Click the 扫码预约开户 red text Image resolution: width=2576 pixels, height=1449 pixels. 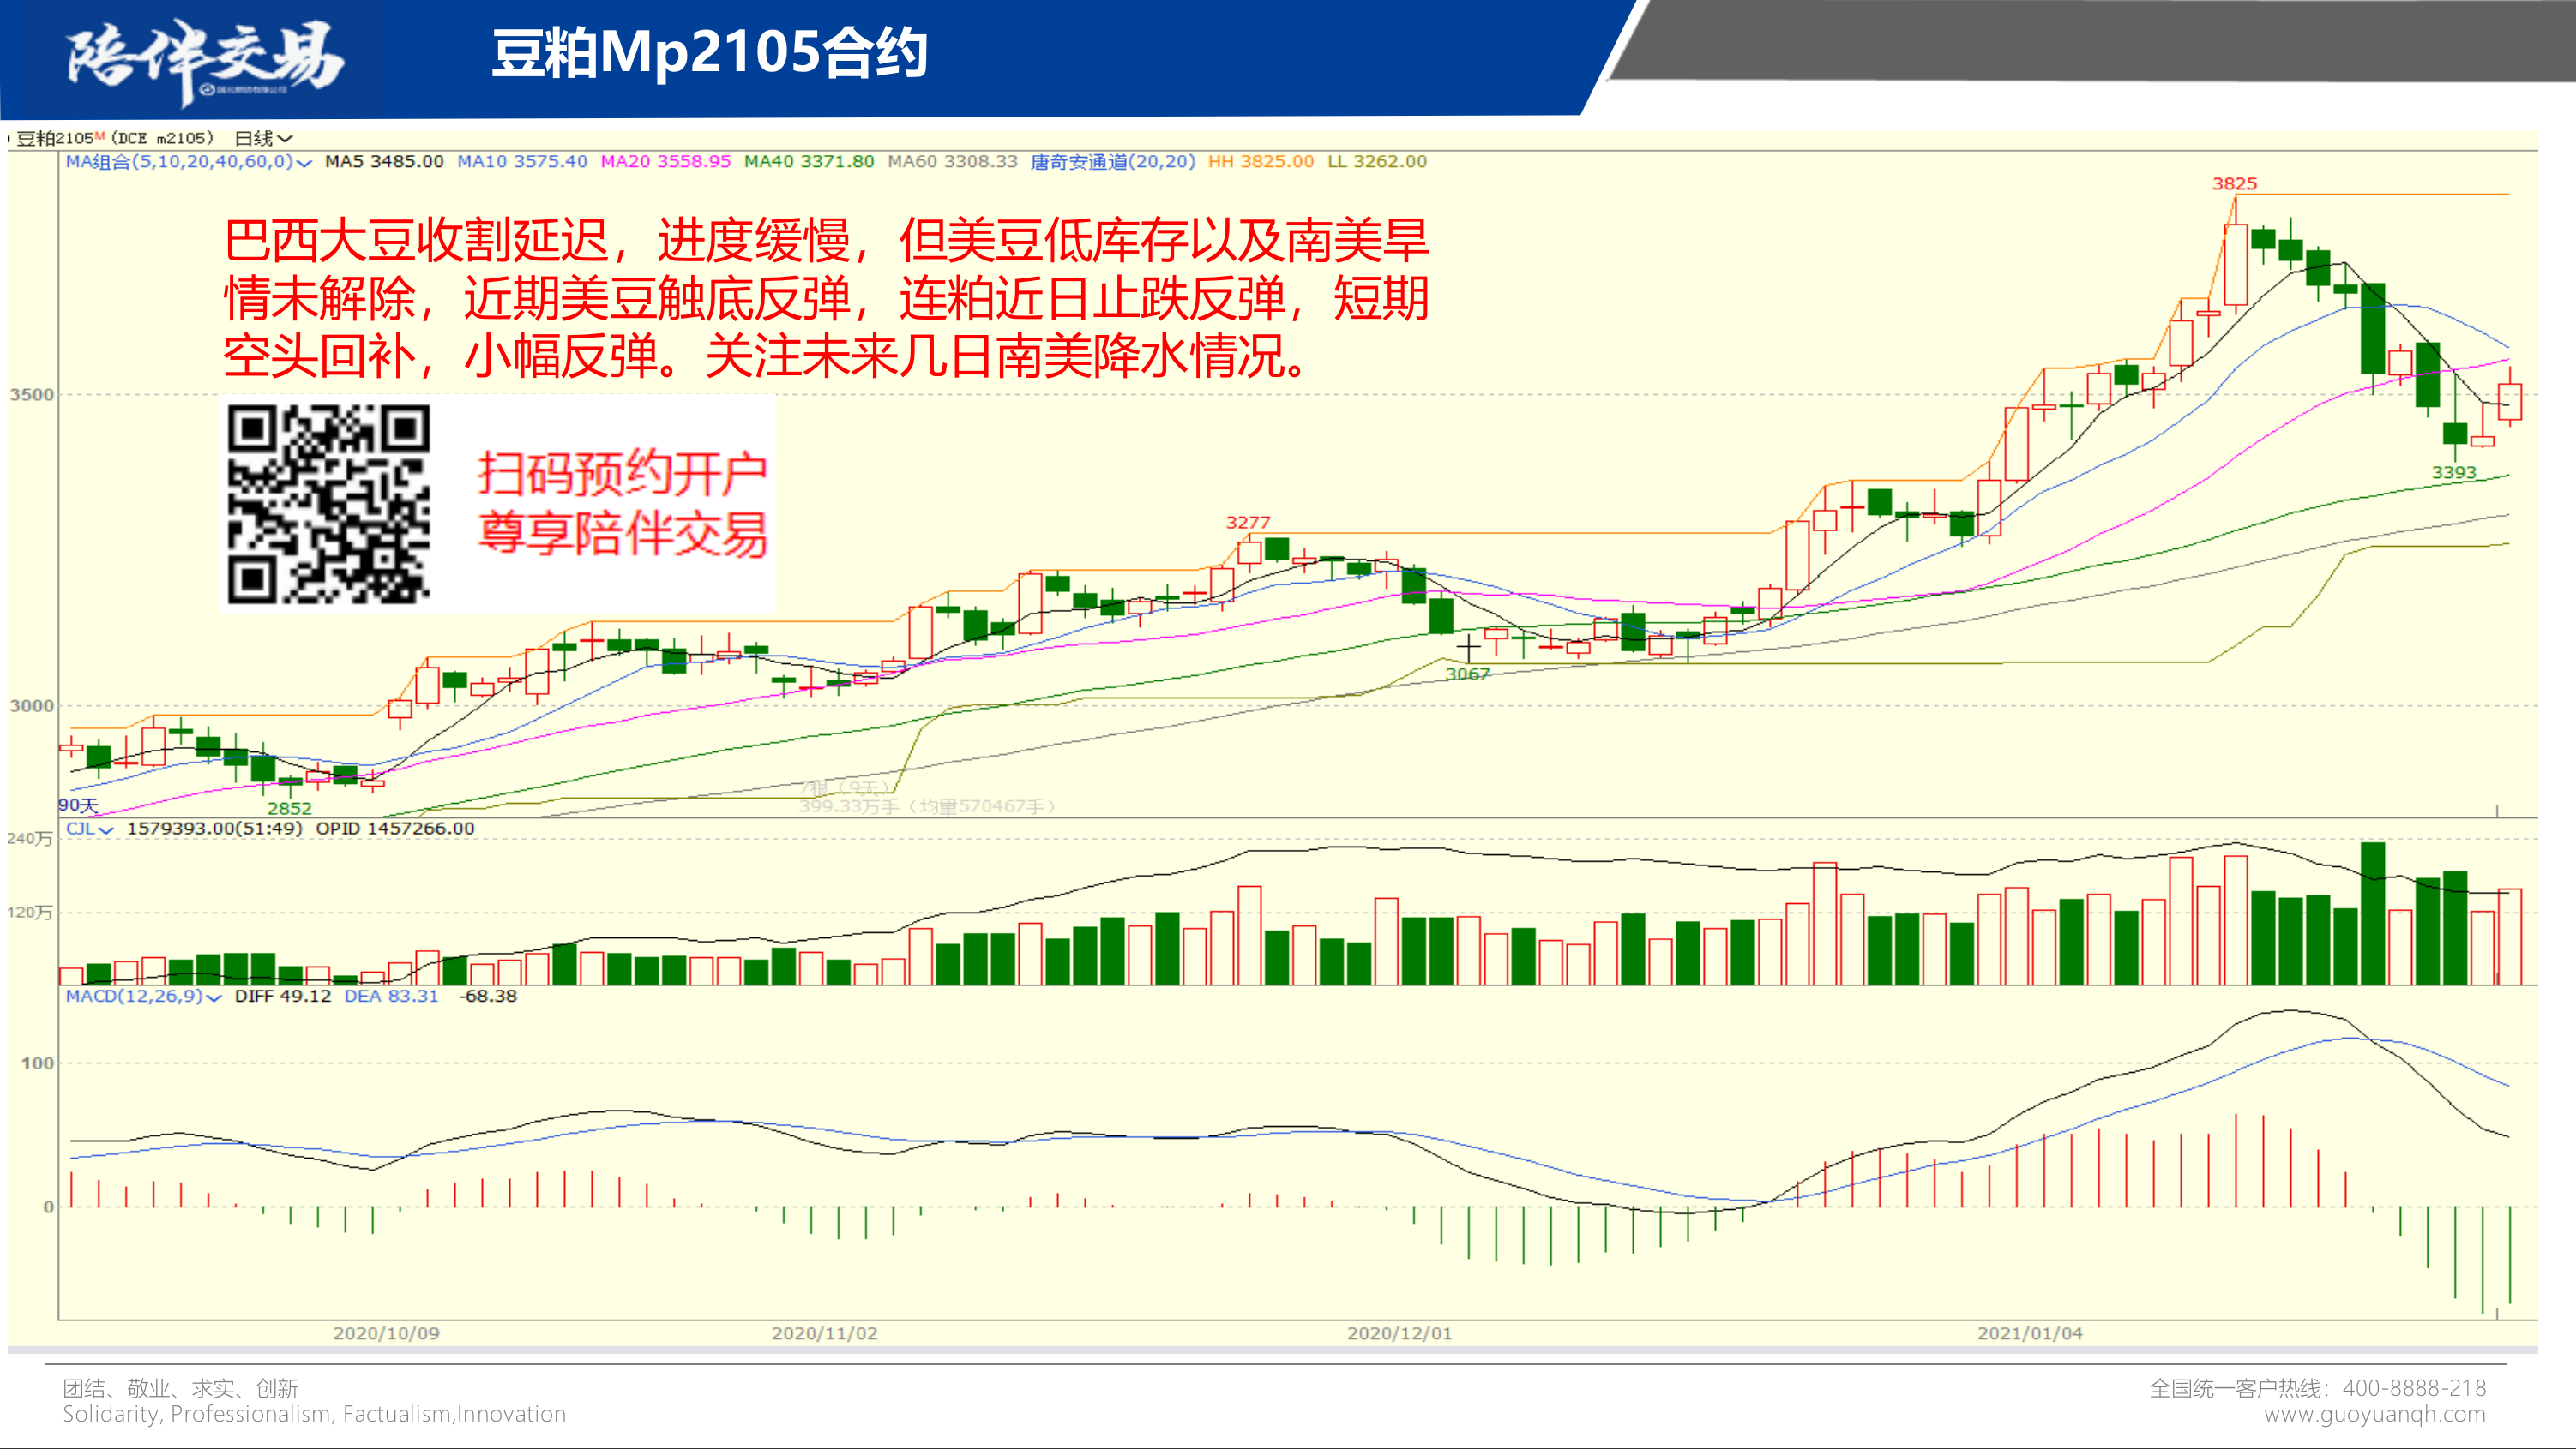621,473
